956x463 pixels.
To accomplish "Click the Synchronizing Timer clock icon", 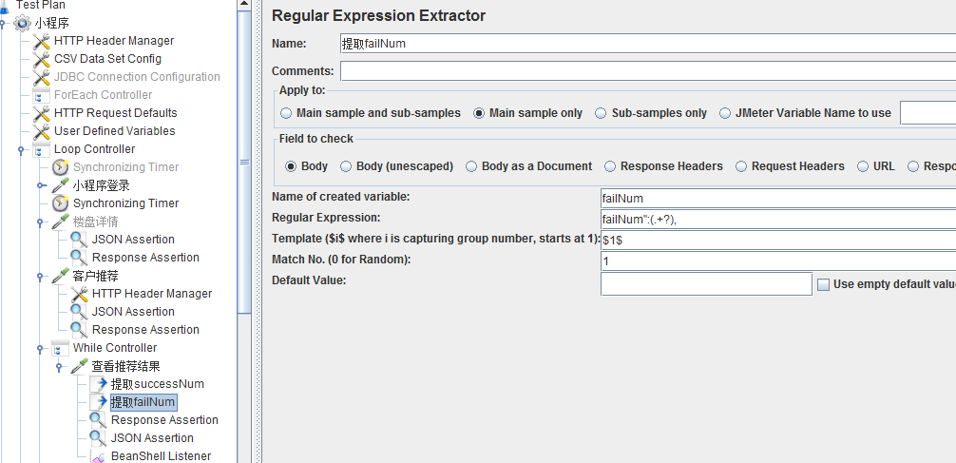I will 61,203.
